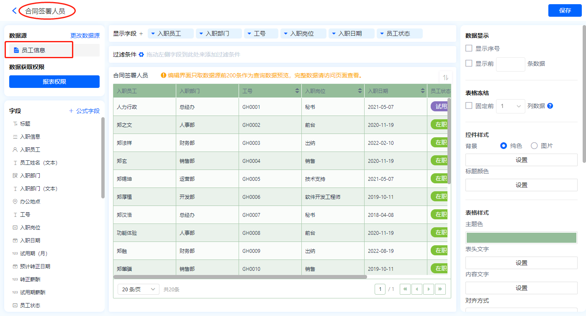Expand the 入职部门 display field dropdown
Screen dimensions: 586x316
[x=201, y=33]
